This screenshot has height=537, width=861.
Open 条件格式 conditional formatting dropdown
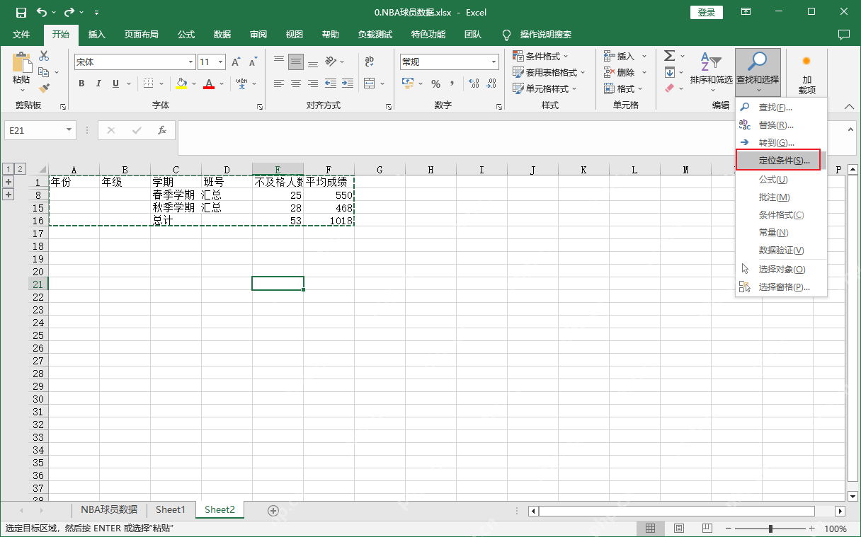[x=541, y=56]
